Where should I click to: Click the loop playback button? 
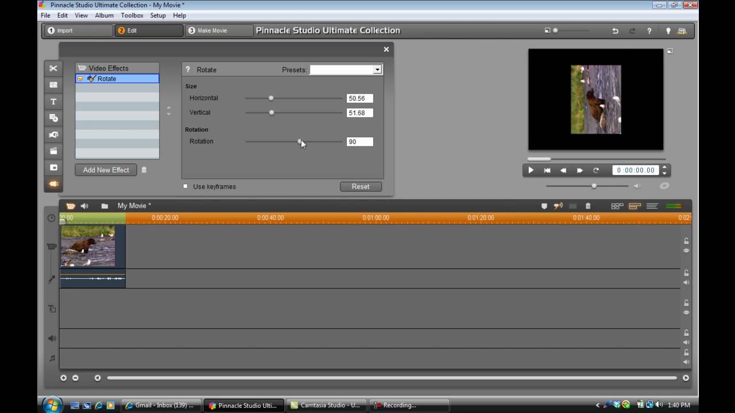click(x=596, y=170)
